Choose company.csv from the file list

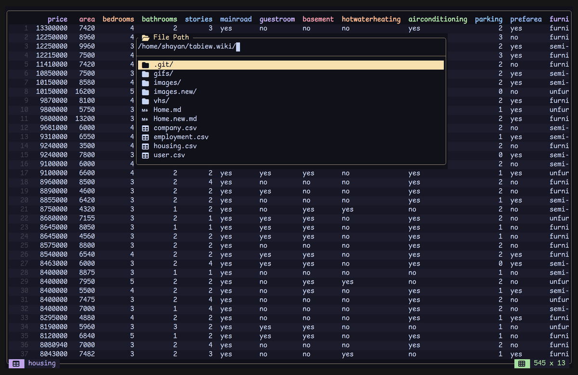[x=291, y=128]
